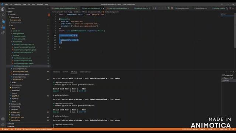Open the Manage gear icon
The image size is (236, 133).
pos(3,125)
